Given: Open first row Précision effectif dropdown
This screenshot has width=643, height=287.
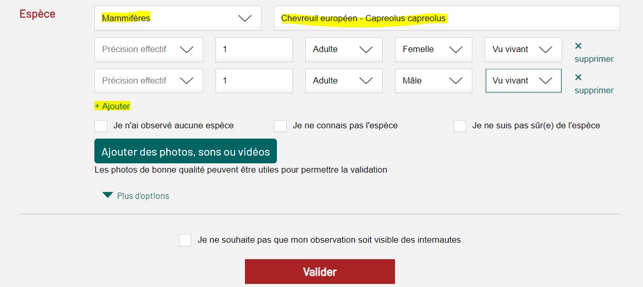Looking at the screenshot, I should [149, 49].
